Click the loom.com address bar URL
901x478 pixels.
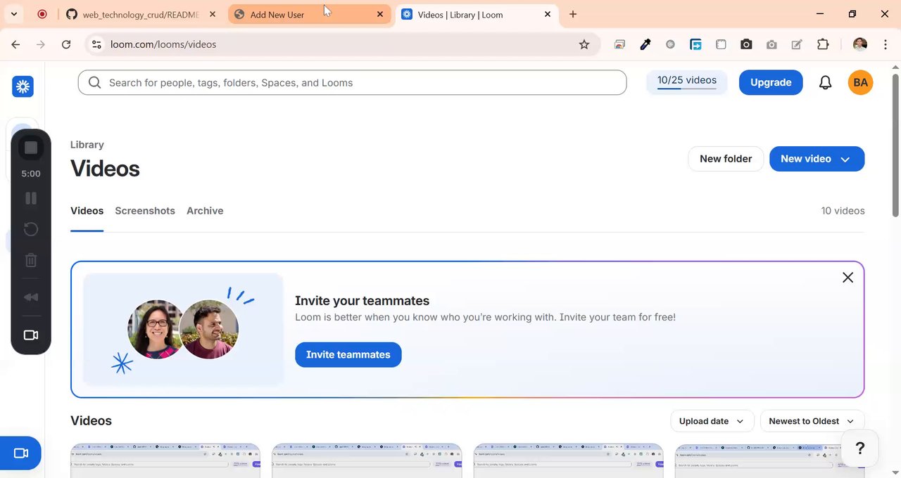point(163,44)
